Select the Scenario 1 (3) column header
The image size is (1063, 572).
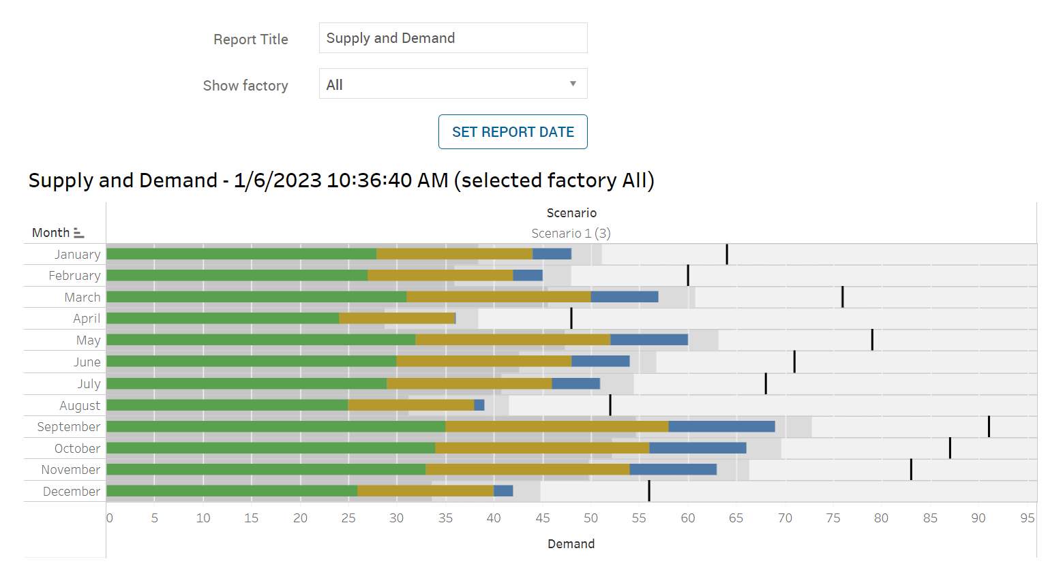click(571, 234)
